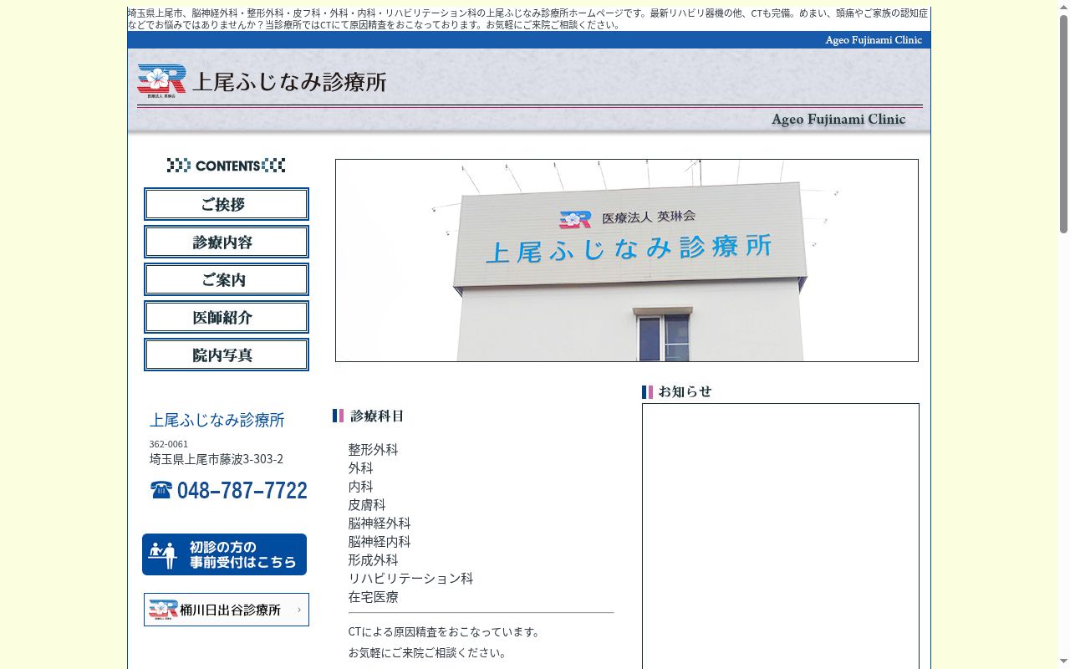The height and width of the screenshot is (669, 1070).
Task: Open the ご案内 menu item
Action: coord(227,279)
